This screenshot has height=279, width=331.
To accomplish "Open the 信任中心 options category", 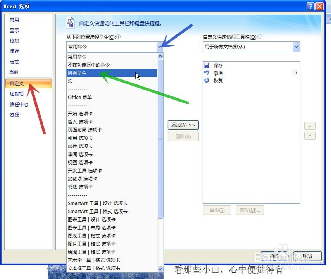I will (19, 104).
